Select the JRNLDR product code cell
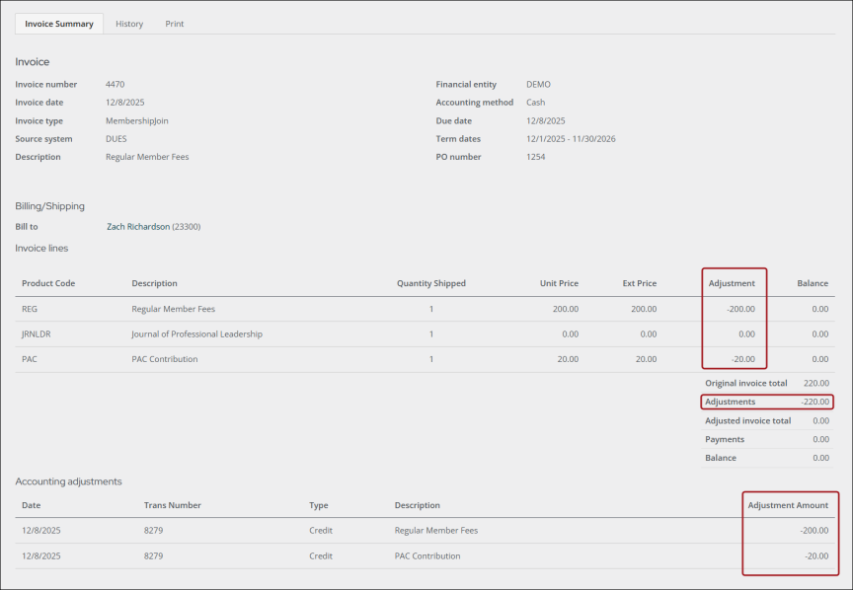Screen dimensions: 853x590 [37, 334]
